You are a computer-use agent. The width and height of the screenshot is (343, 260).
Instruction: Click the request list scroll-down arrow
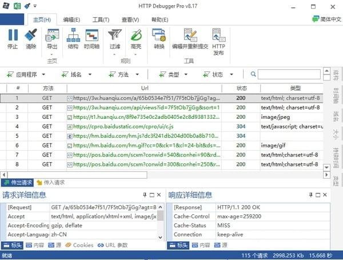326,167
